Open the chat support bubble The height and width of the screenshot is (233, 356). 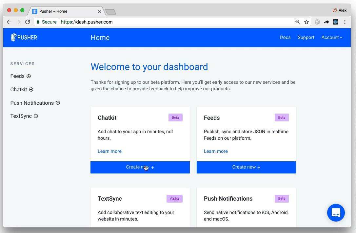click(336, 213)
